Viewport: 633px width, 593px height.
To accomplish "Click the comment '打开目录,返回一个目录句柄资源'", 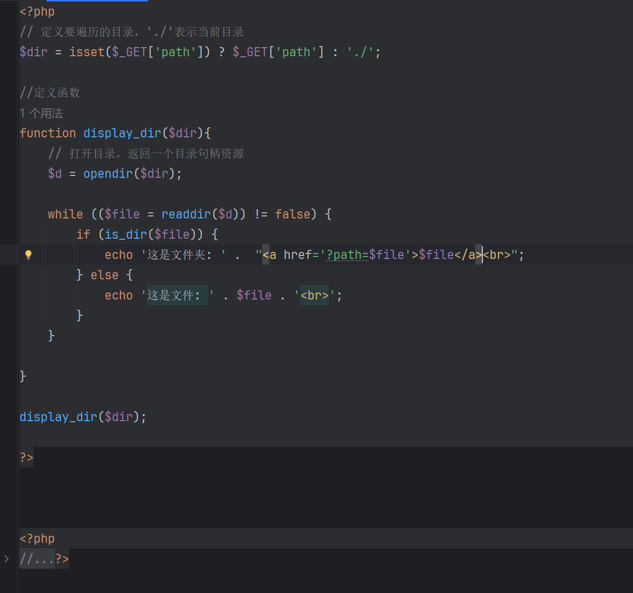I will point(157,153).
